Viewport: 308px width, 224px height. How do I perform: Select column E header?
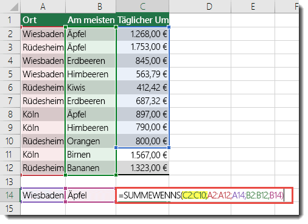coord(253,7)
